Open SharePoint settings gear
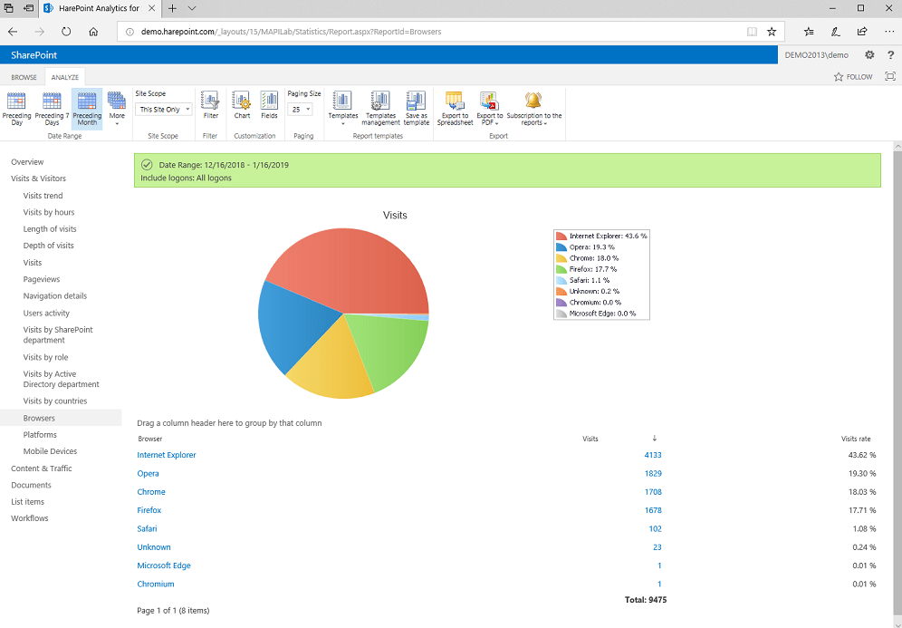 point(869,55)
